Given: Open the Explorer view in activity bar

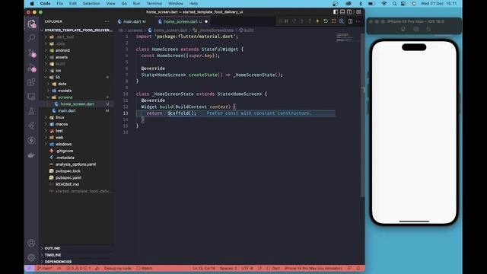Looking at the screenshot, I should click(31, 24).
